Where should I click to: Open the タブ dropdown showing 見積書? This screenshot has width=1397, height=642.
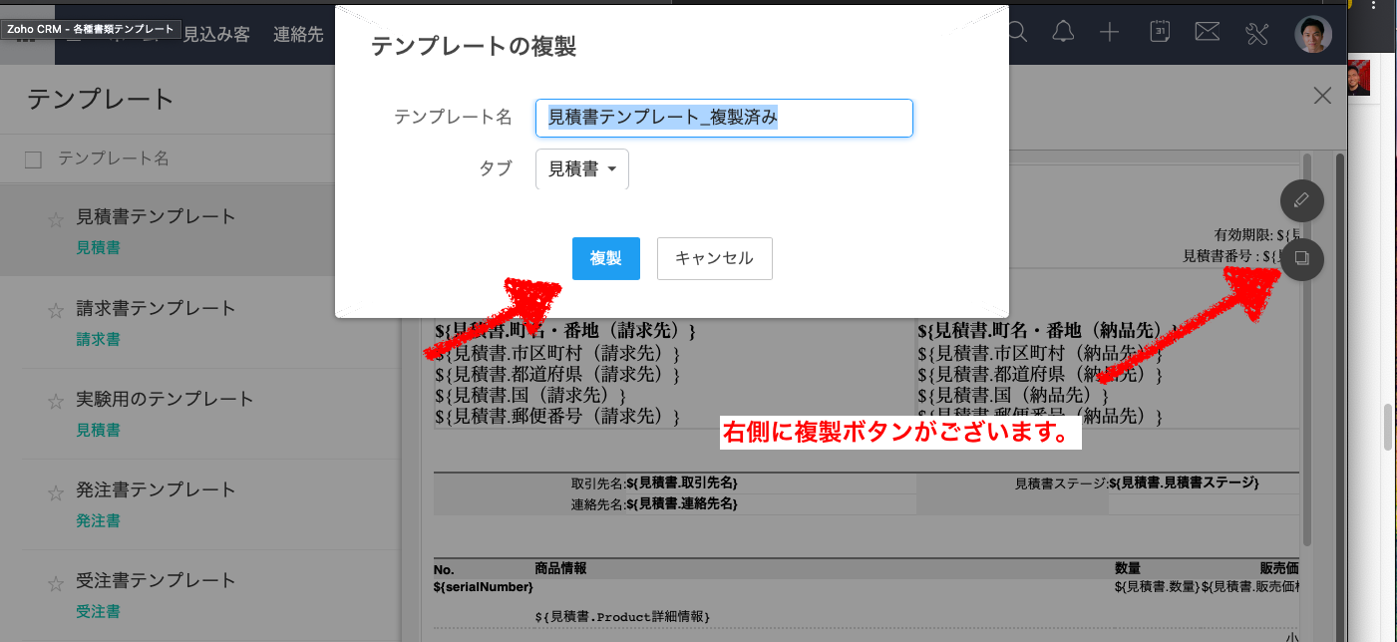coord(581,168)
